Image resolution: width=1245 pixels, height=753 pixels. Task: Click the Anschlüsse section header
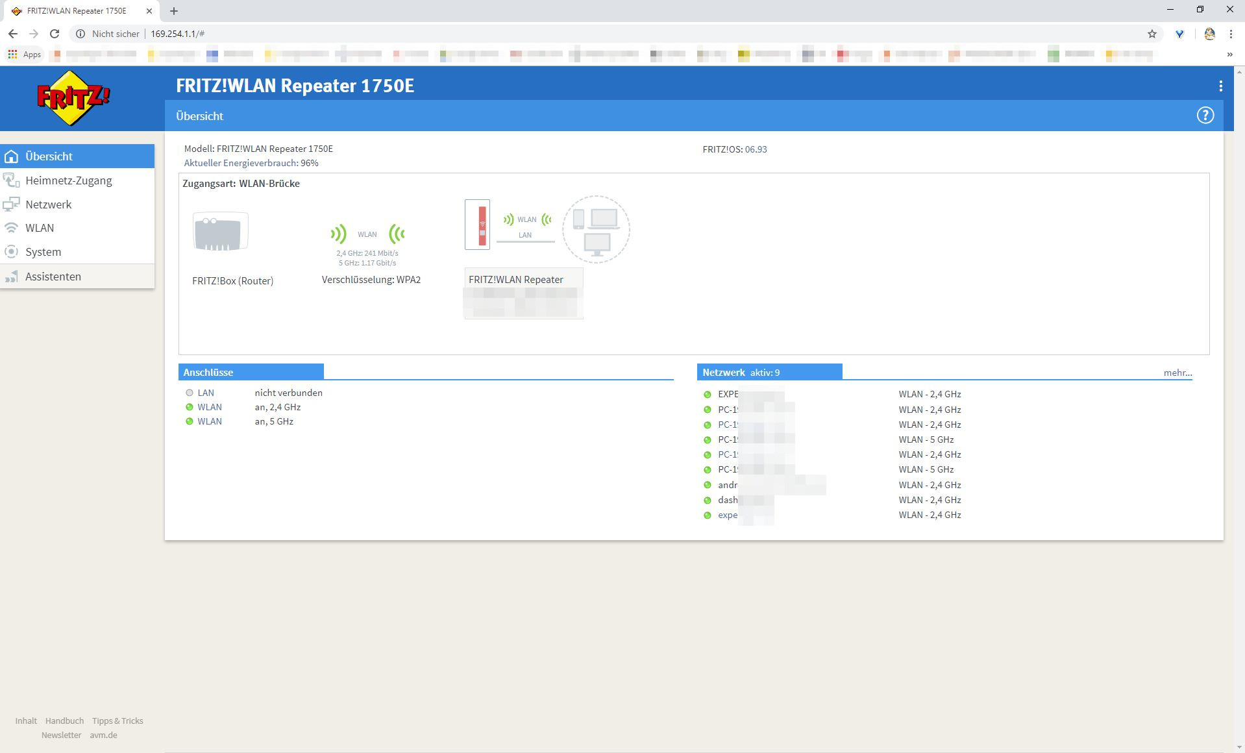[x=251, y=372]
